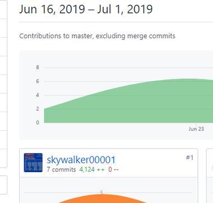This screenshot has width=213, height=203.
Task: Click the y-axis label 2
Action: pos(38,109)
